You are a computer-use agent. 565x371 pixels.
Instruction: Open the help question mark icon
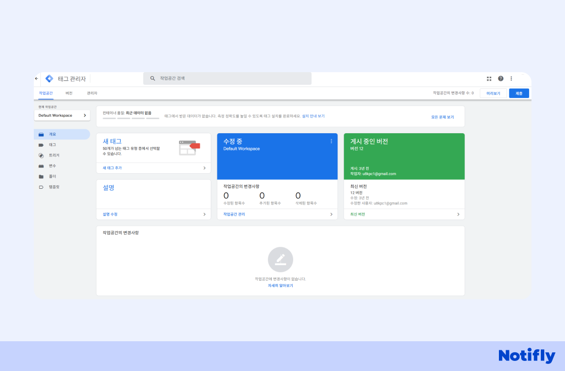coord(500,79)
